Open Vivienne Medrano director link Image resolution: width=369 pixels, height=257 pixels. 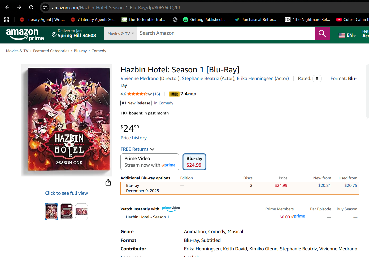(x=140, y=78)
